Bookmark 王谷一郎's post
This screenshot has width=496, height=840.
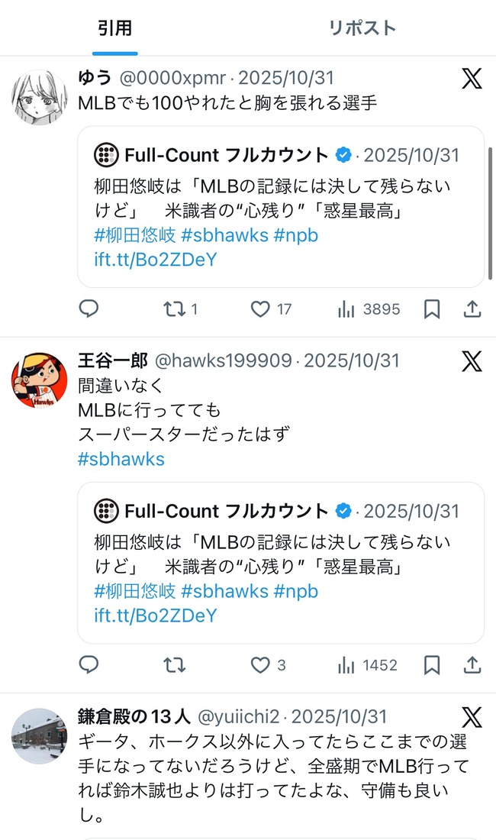point(432,665)
